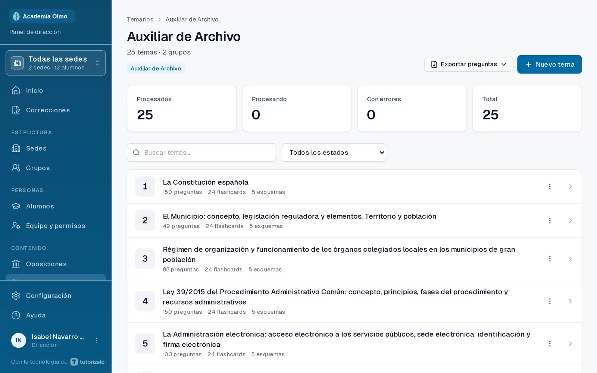Screen dimensions: 597x373
Task: Open Equipo y permisos section
Action: 56,226
